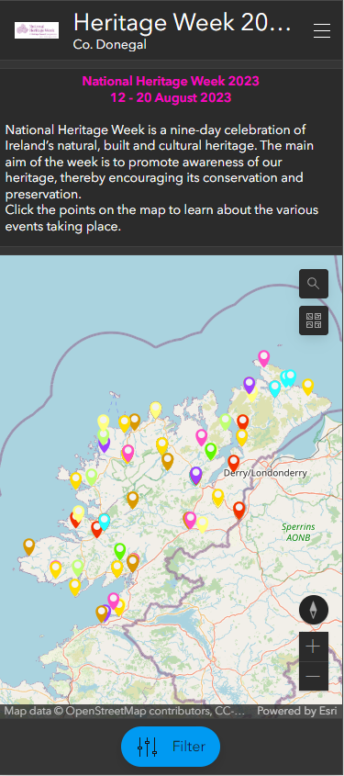The height and width of the screenshot is (776, 344).
Task: Open the basemap gallery button
Action: pyautogui.click(x=314, y=321)
